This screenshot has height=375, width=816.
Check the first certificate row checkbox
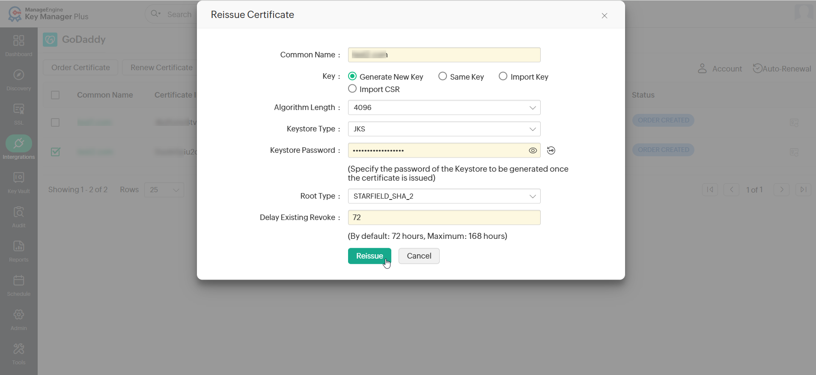[55, 122]
